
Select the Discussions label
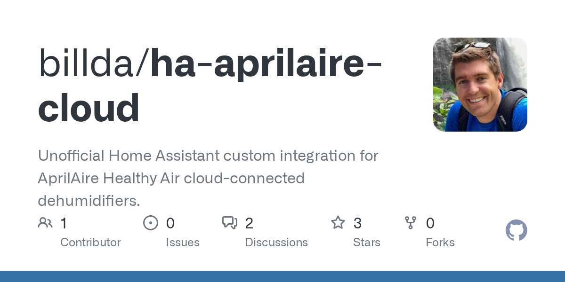tap(276, 243)
